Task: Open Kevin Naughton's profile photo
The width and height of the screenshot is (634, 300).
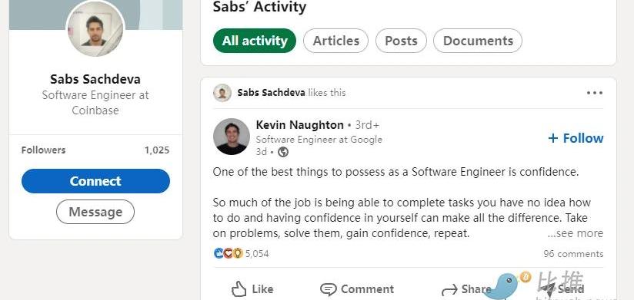Action: pyautogui.click(x=232, y=137)
